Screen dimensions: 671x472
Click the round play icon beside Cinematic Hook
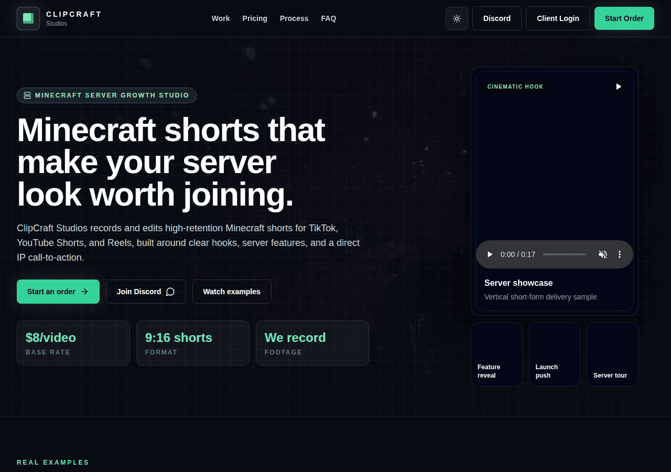pyautogui.click(x=619, y=87)
